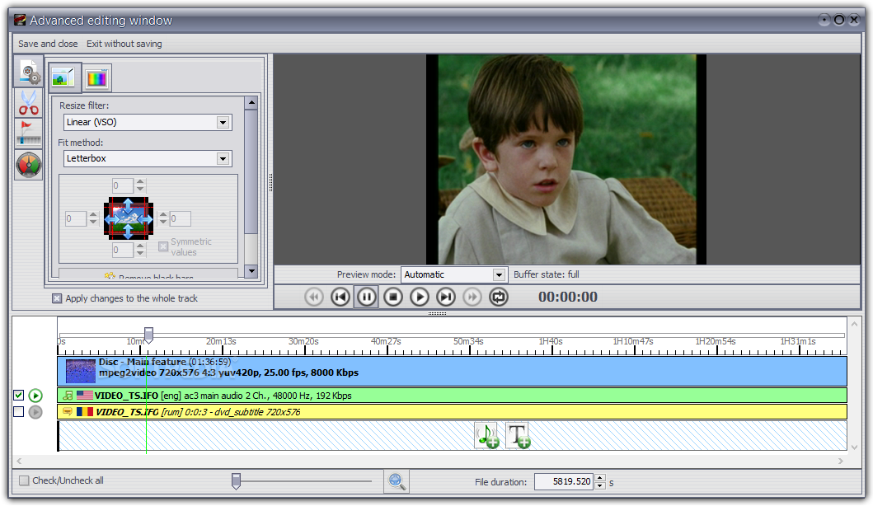Click Save and close menu item

pyautogui.click(x=48, y=44)
